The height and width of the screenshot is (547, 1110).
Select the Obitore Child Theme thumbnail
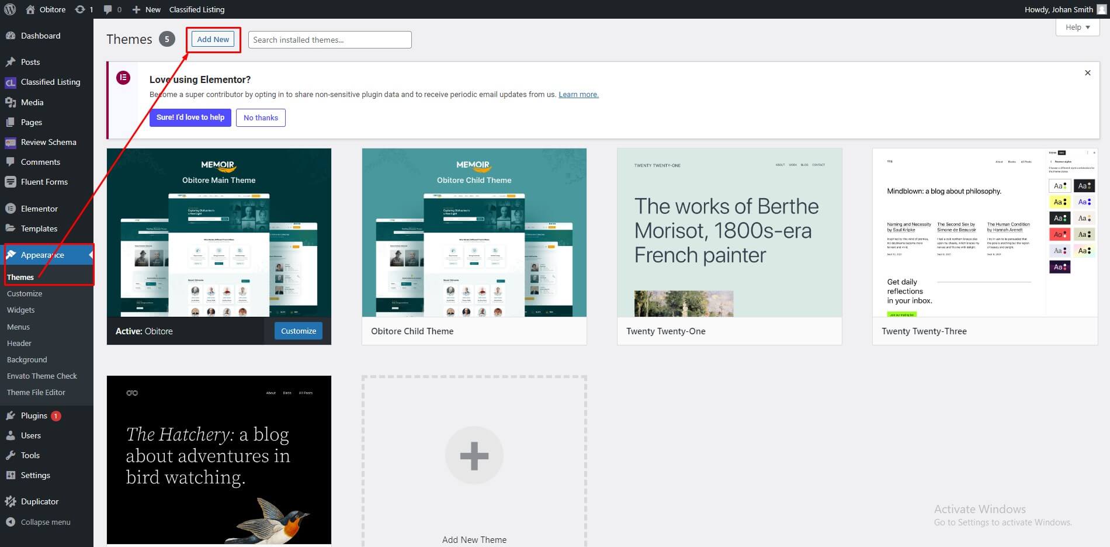click(474, 233)
